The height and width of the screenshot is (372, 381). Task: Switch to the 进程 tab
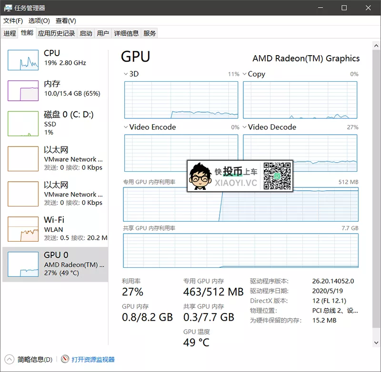[x=10, y=33]
